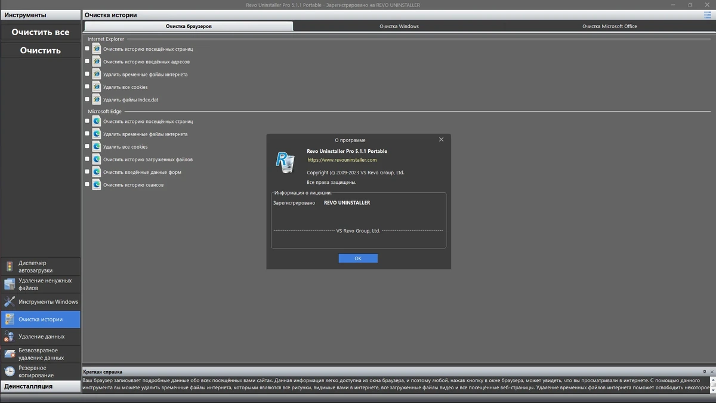Enable Internet Explorer 'Удалить все cookies' checkbox
716x403 pixels.
coord(87,87)
